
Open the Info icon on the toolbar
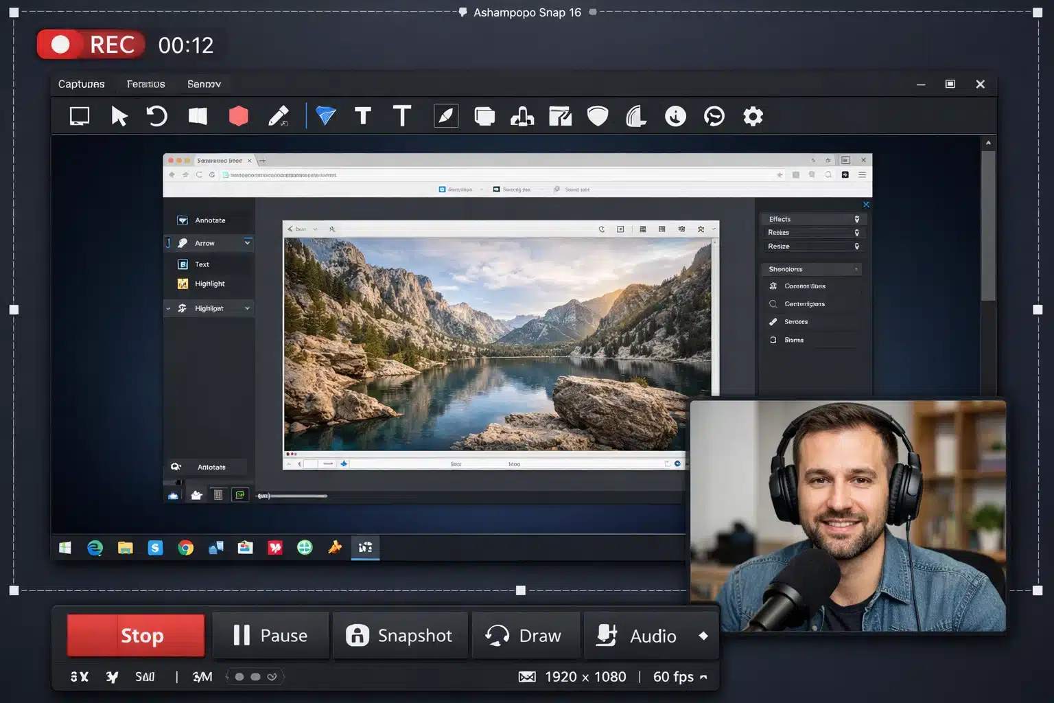(675, 116)
